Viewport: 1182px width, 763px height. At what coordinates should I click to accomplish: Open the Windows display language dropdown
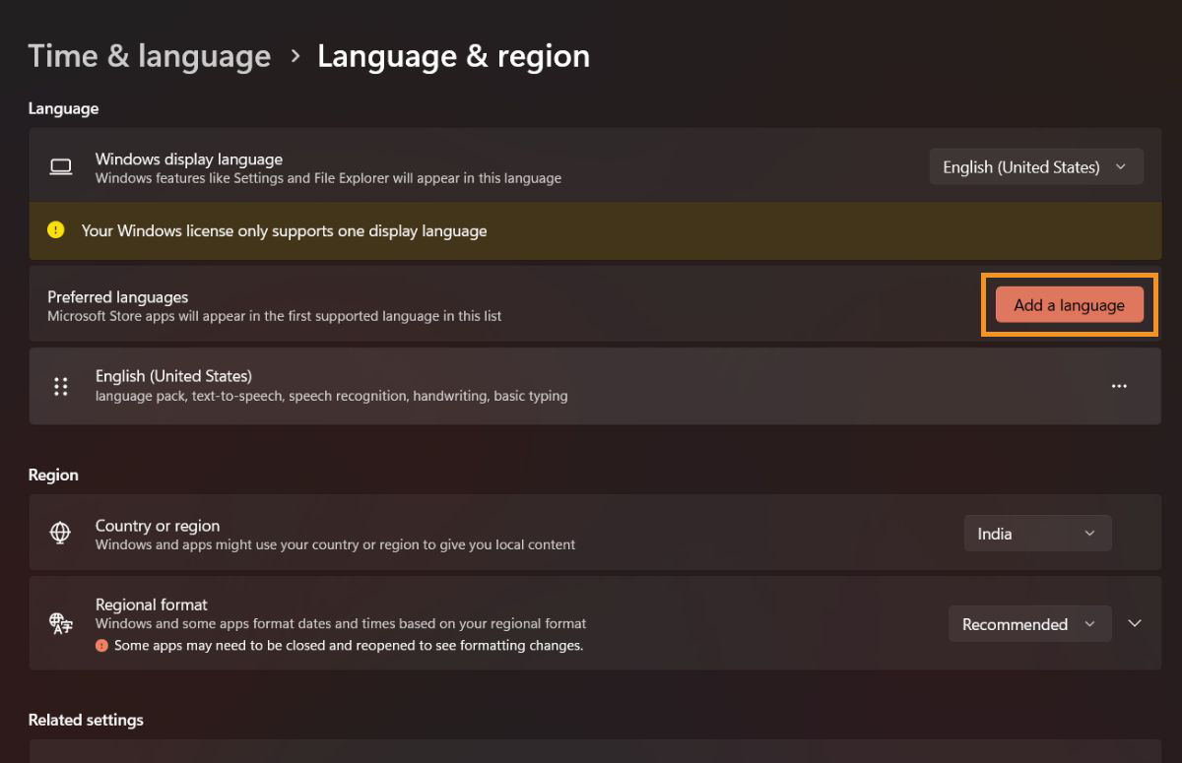[1035, 166]
